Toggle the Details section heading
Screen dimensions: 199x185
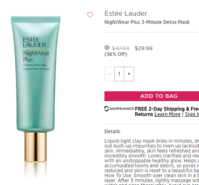pyautogui.click(x=112, y=132)
